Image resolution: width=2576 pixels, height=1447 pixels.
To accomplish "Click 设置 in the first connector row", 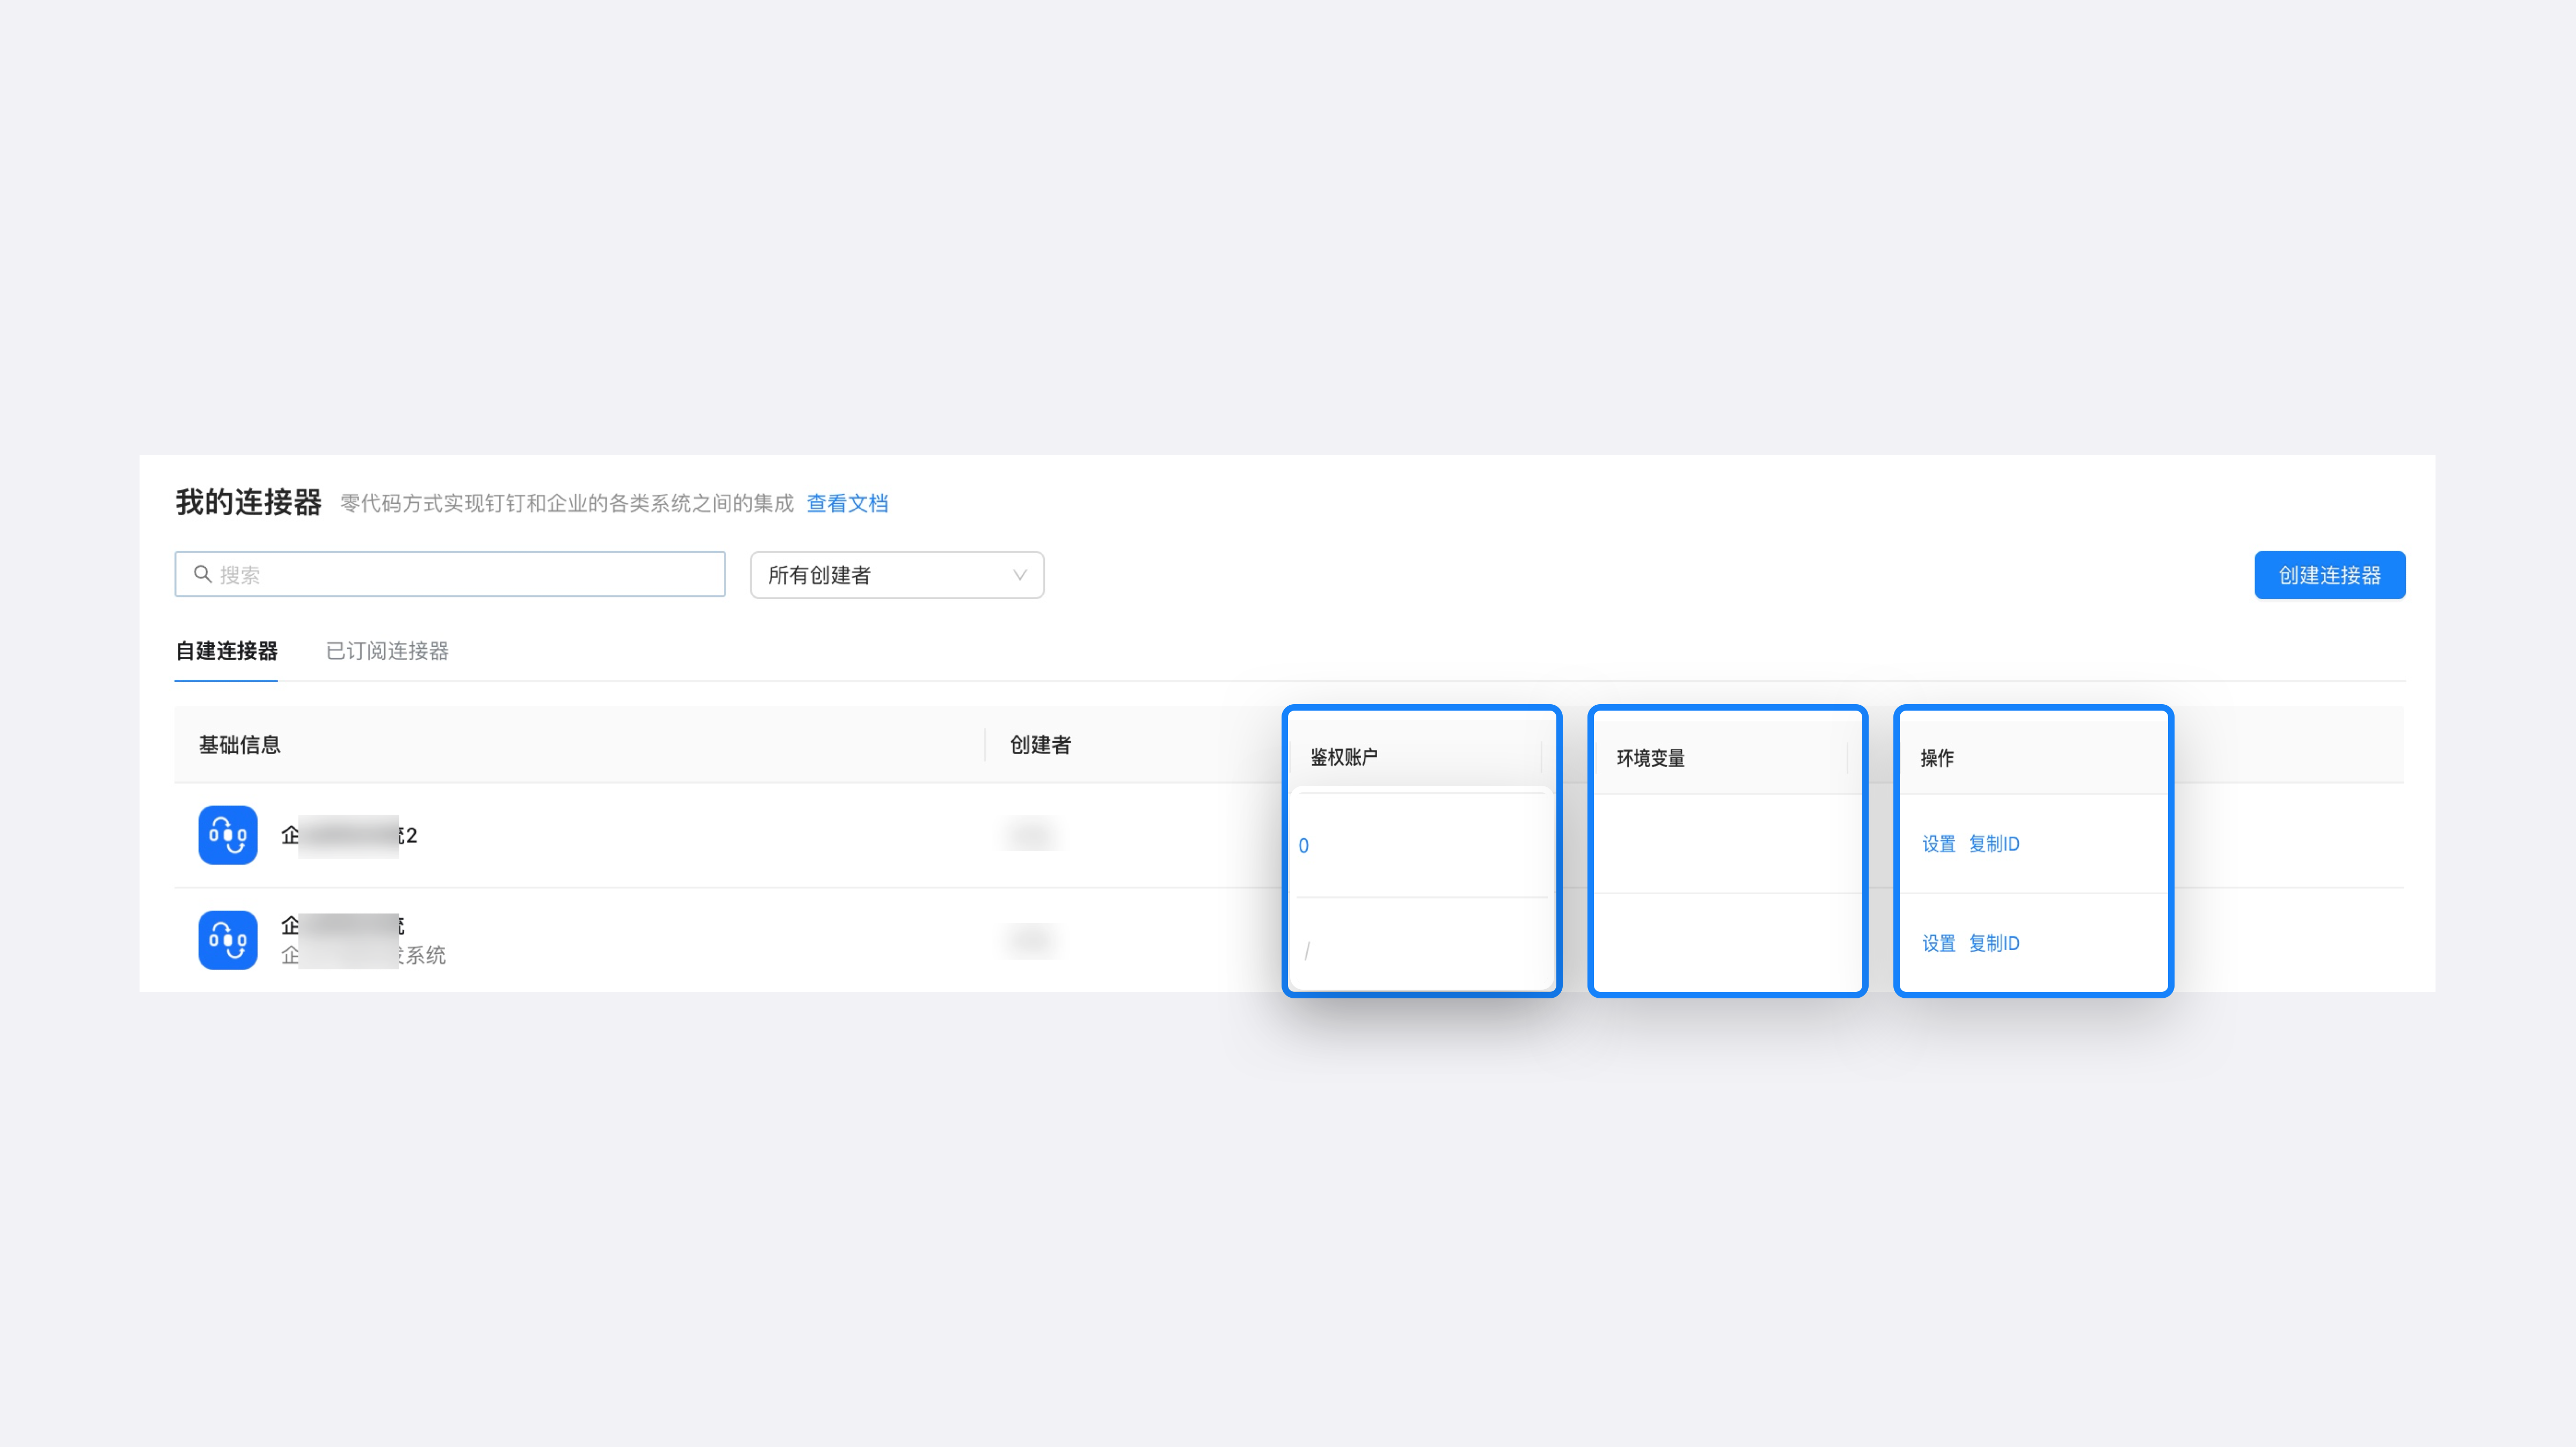I will pyautogui.click(x=1938, y=844).
